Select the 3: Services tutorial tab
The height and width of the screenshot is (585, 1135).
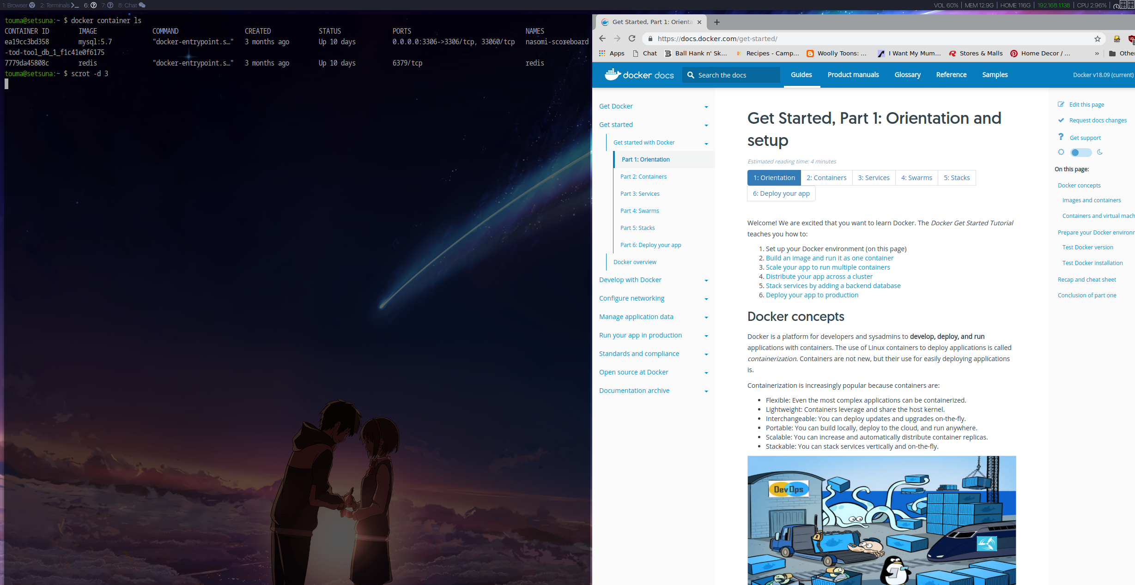[874, 178]
